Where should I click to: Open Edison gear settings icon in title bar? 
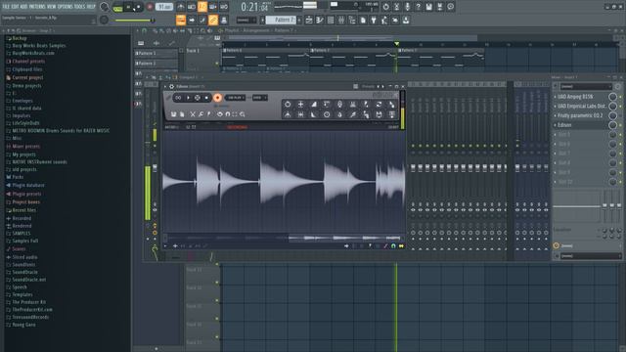[x=172, y=86]
